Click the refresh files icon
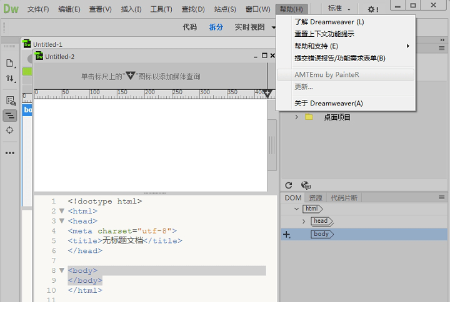This screenshot has height=314, width=450. pyautogui.click(x=289, y=185)
